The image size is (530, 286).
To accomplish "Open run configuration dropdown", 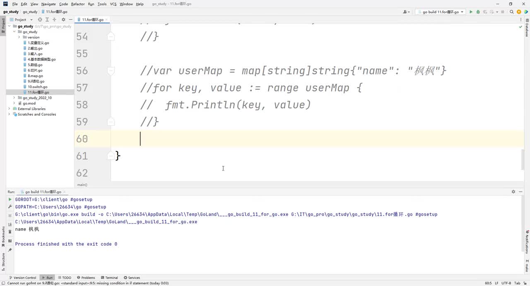I will [x=440, y=12].
